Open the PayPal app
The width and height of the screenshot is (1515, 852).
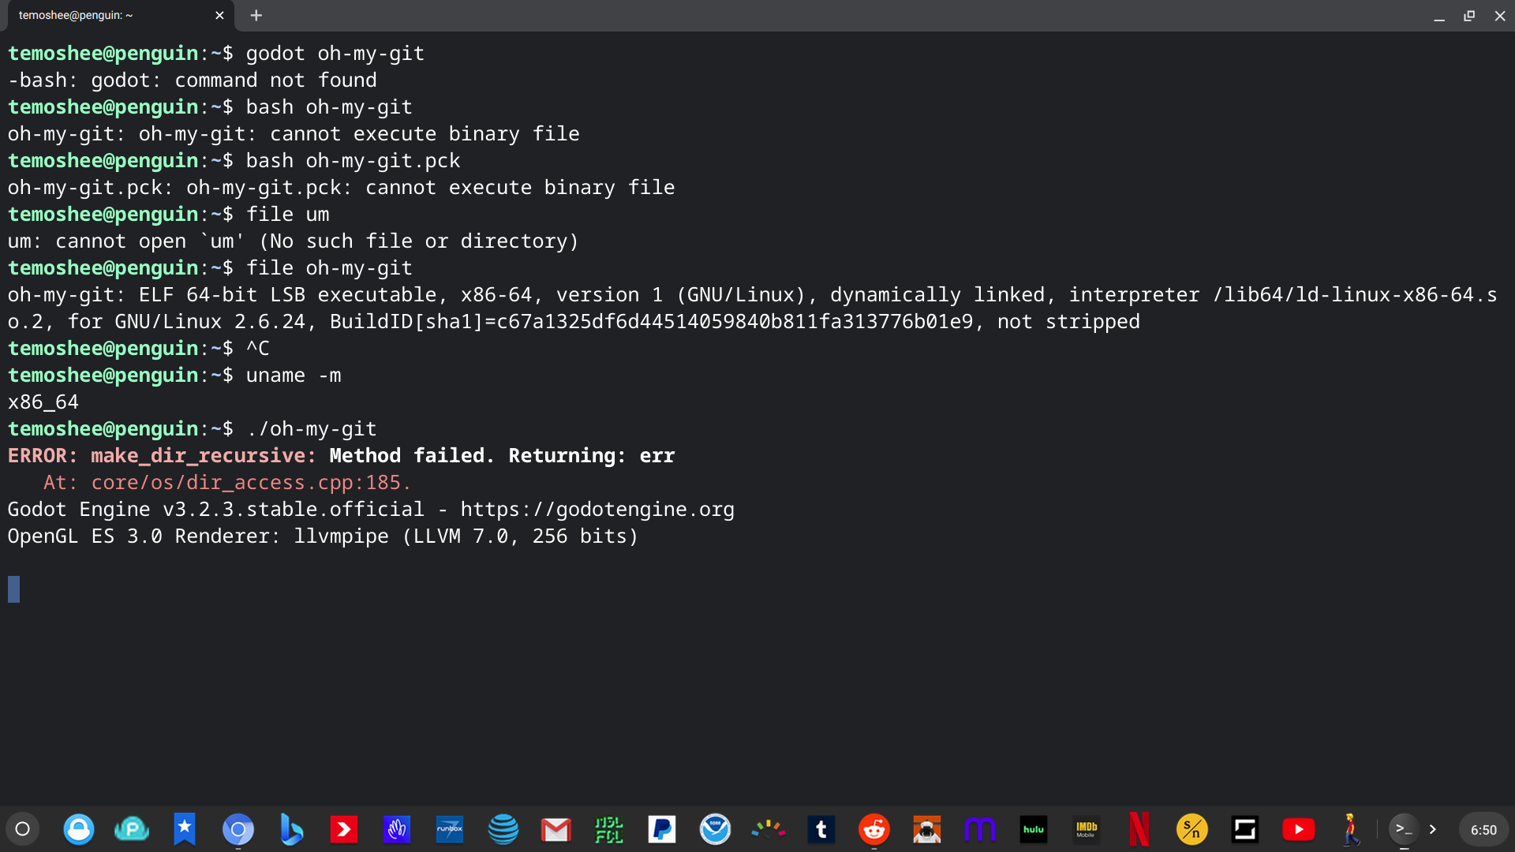[662, 829]
